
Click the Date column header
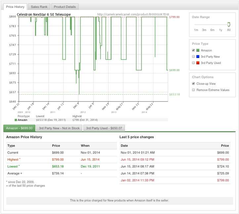[124, 146]
